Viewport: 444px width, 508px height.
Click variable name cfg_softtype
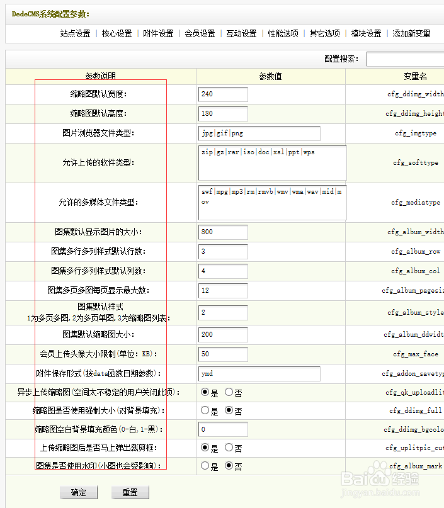(416, 162)
